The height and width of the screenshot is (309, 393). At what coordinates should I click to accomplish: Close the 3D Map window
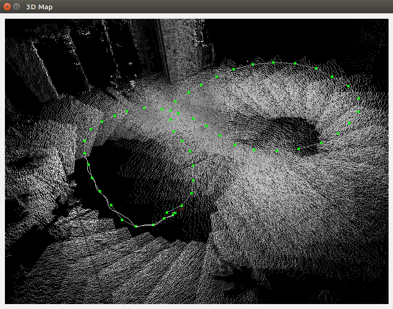(7, 7)
